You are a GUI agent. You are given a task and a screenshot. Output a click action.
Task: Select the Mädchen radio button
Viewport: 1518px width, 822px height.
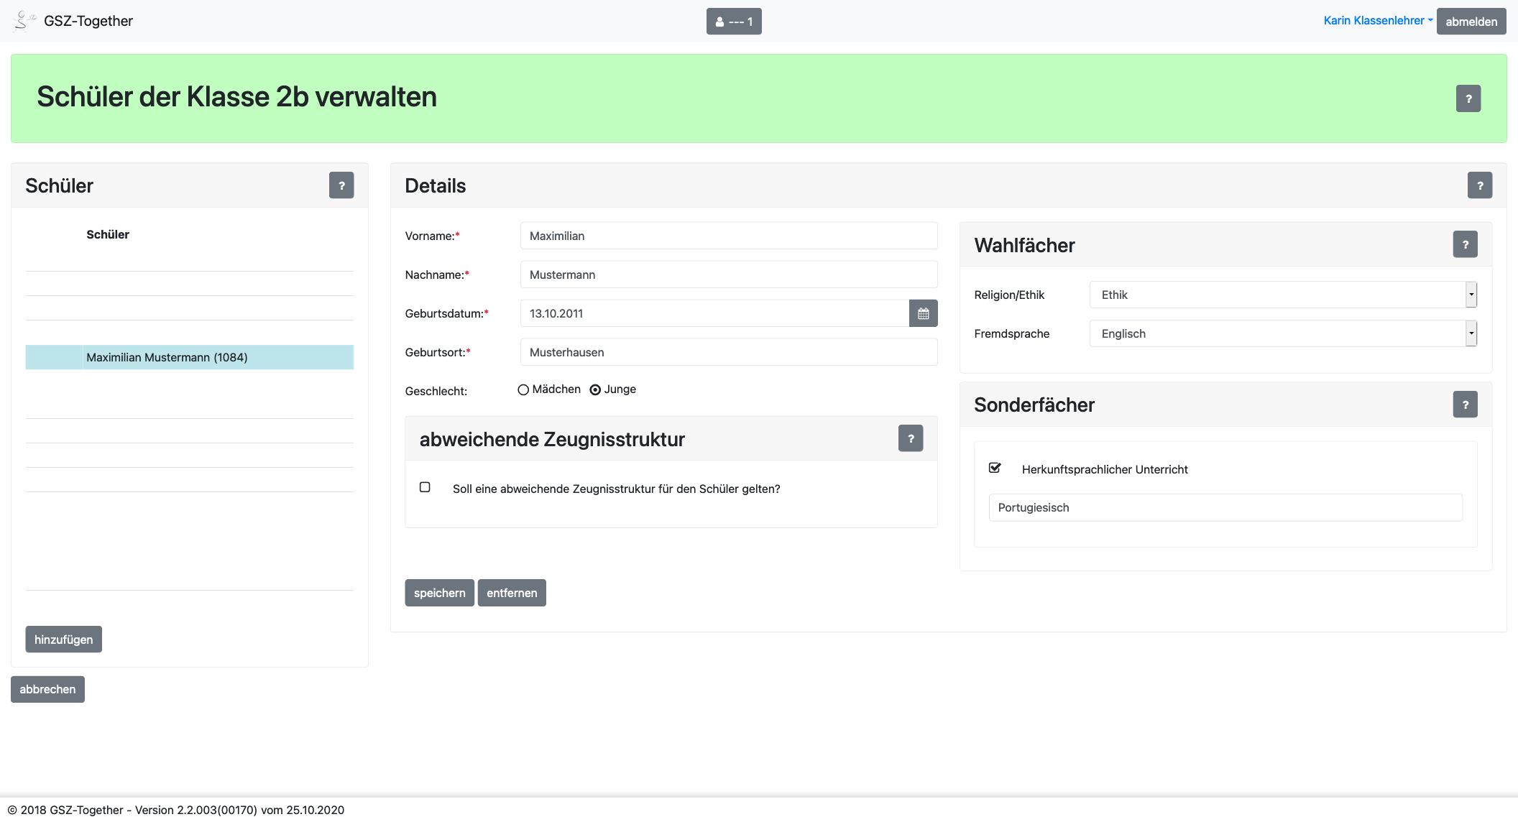(x=523, y=389)
